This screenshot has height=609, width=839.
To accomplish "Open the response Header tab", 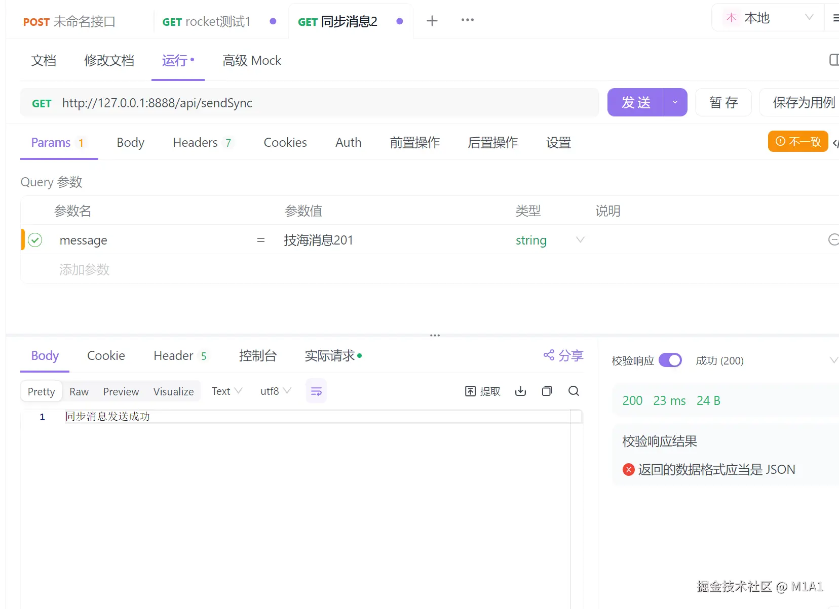I will click(180, 356).
